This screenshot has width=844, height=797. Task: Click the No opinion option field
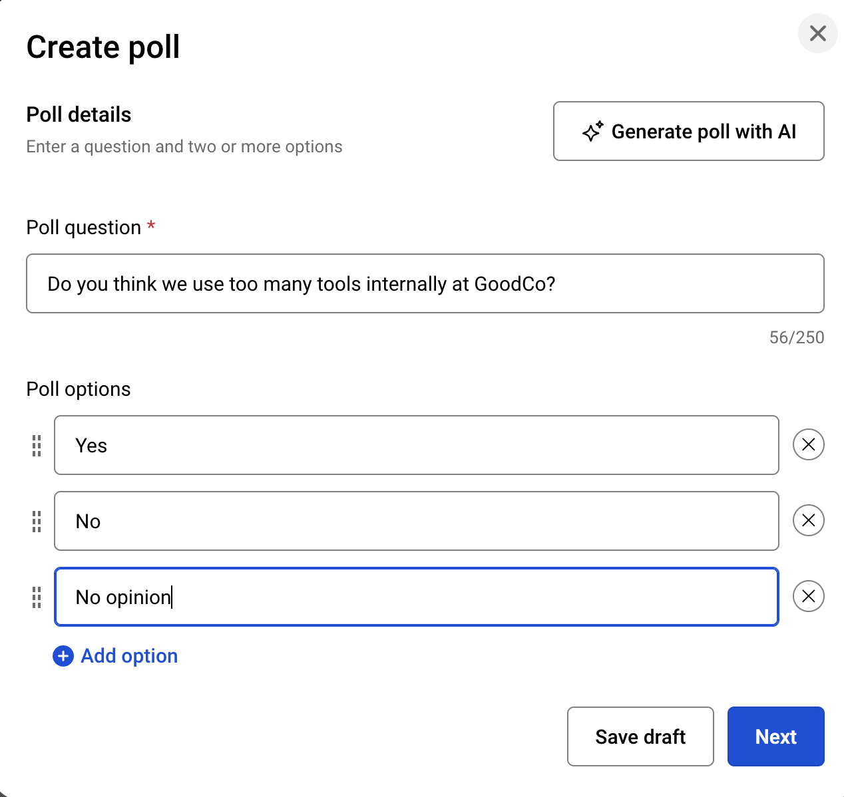coord(416,597)
